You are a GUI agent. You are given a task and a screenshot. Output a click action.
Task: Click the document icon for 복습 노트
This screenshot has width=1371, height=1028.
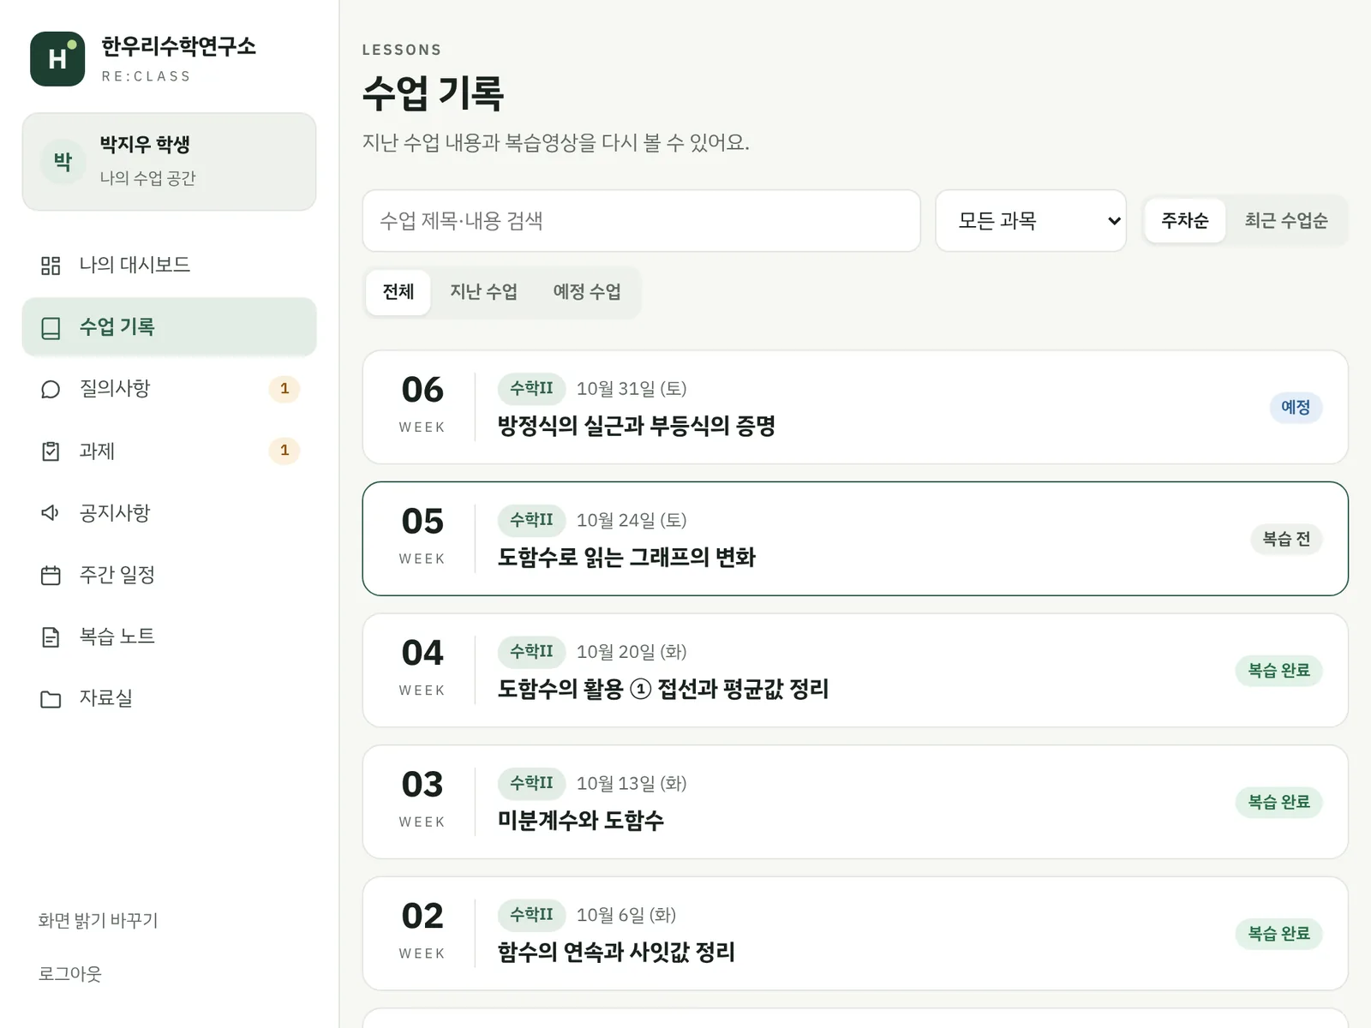click(51, 637)
